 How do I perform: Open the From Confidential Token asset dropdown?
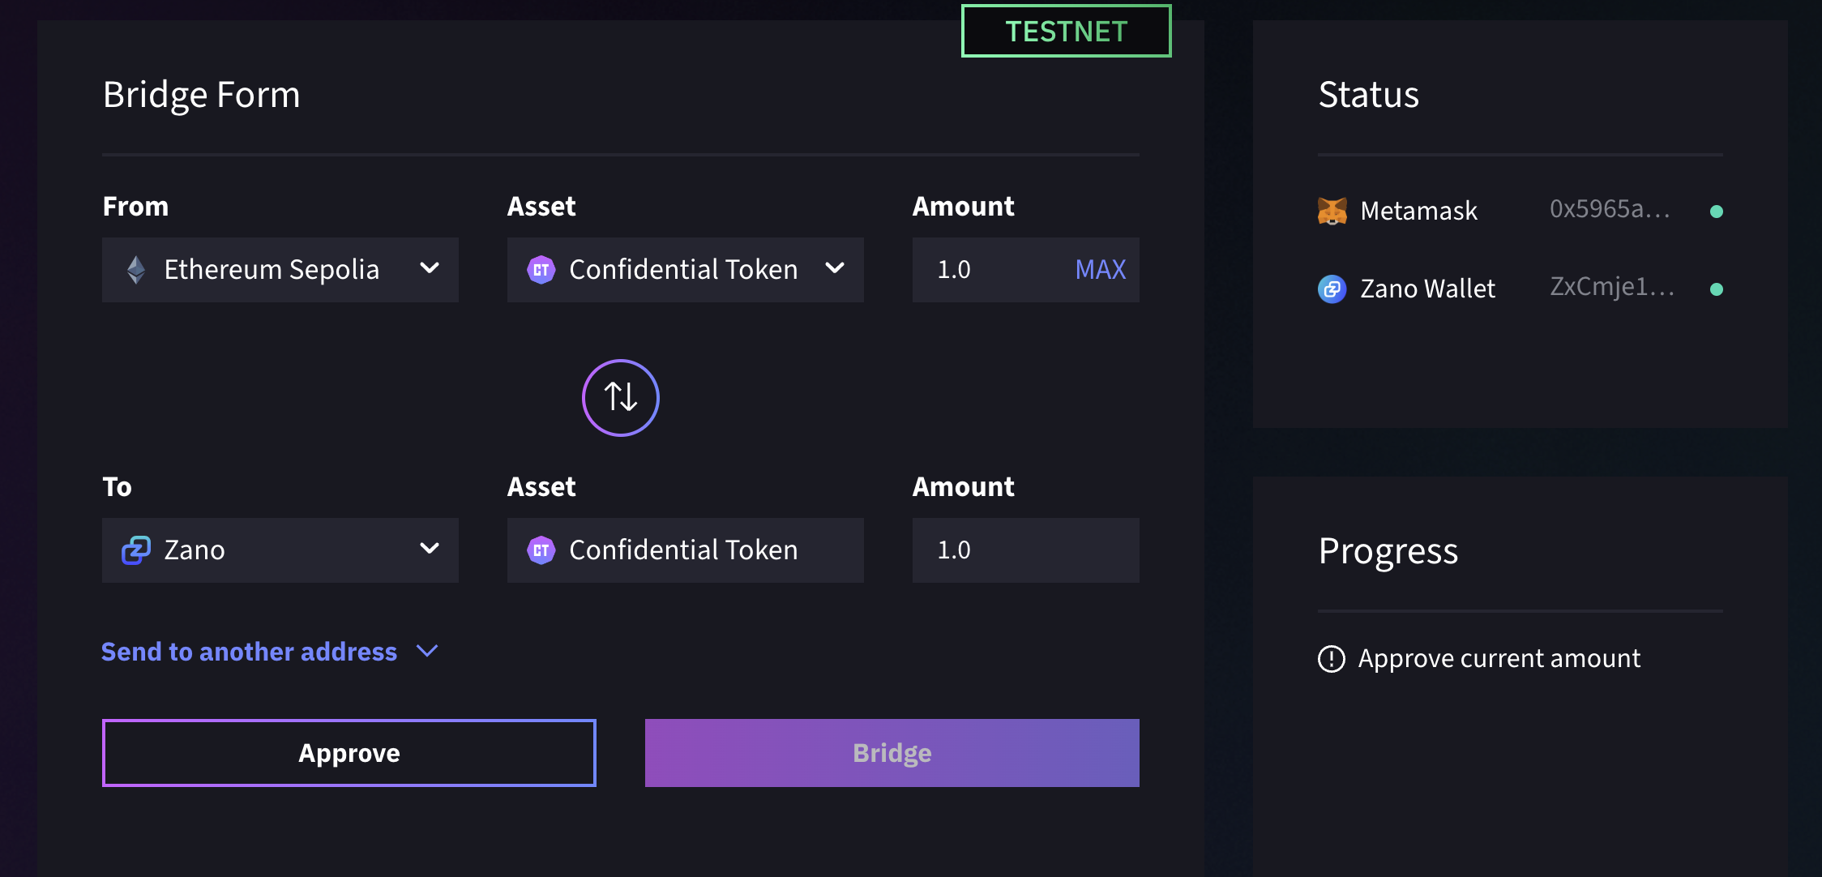(685, 270)
